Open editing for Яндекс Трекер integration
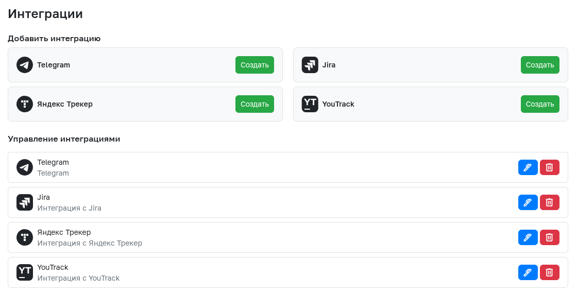This screenshot has width=577, height=293. pyautogui.click(x=528, y=237)
